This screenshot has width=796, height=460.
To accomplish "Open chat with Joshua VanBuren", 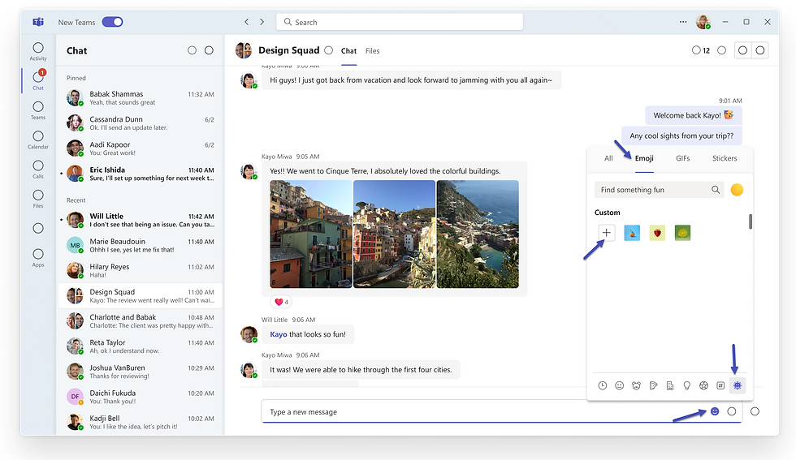I will click(x=140, y=372).
